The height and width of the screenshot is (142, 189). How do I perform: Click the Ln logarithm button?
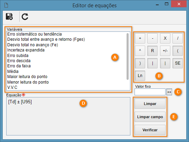pyautogui.click(x=140, y=76)
